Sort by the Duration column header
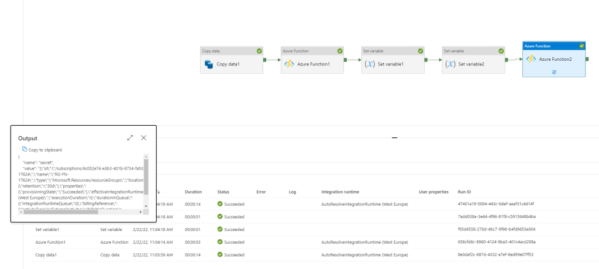This screenshot has height=269, width=599. [193, 192]
